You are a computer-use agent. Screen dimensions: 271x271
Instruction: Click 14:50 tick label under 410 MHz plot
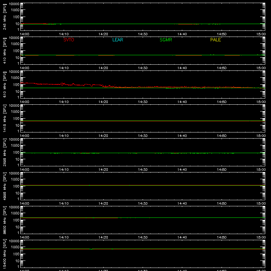tap(222, 68)
